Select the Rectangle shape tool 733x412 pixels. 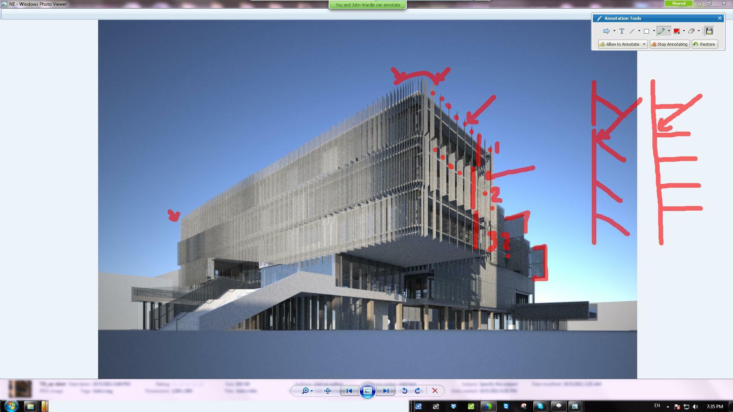647,31
